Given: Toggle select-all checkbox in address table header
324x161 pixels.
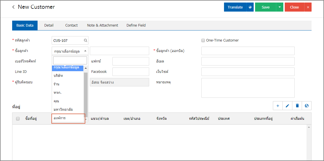Looking at the screenshot, I should click(x=18, y=119).
